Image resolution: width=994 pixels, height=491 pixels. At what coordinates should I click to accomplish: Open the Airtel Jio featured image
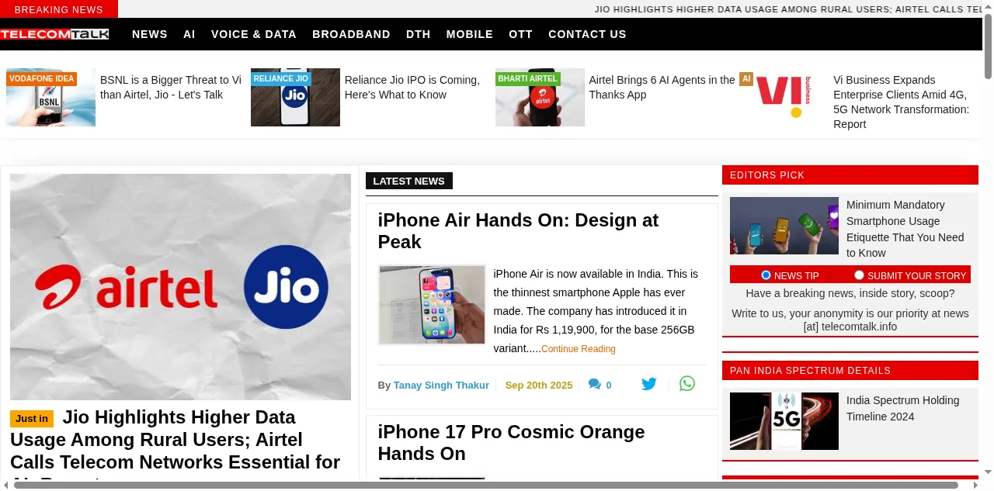coord(180,287)
